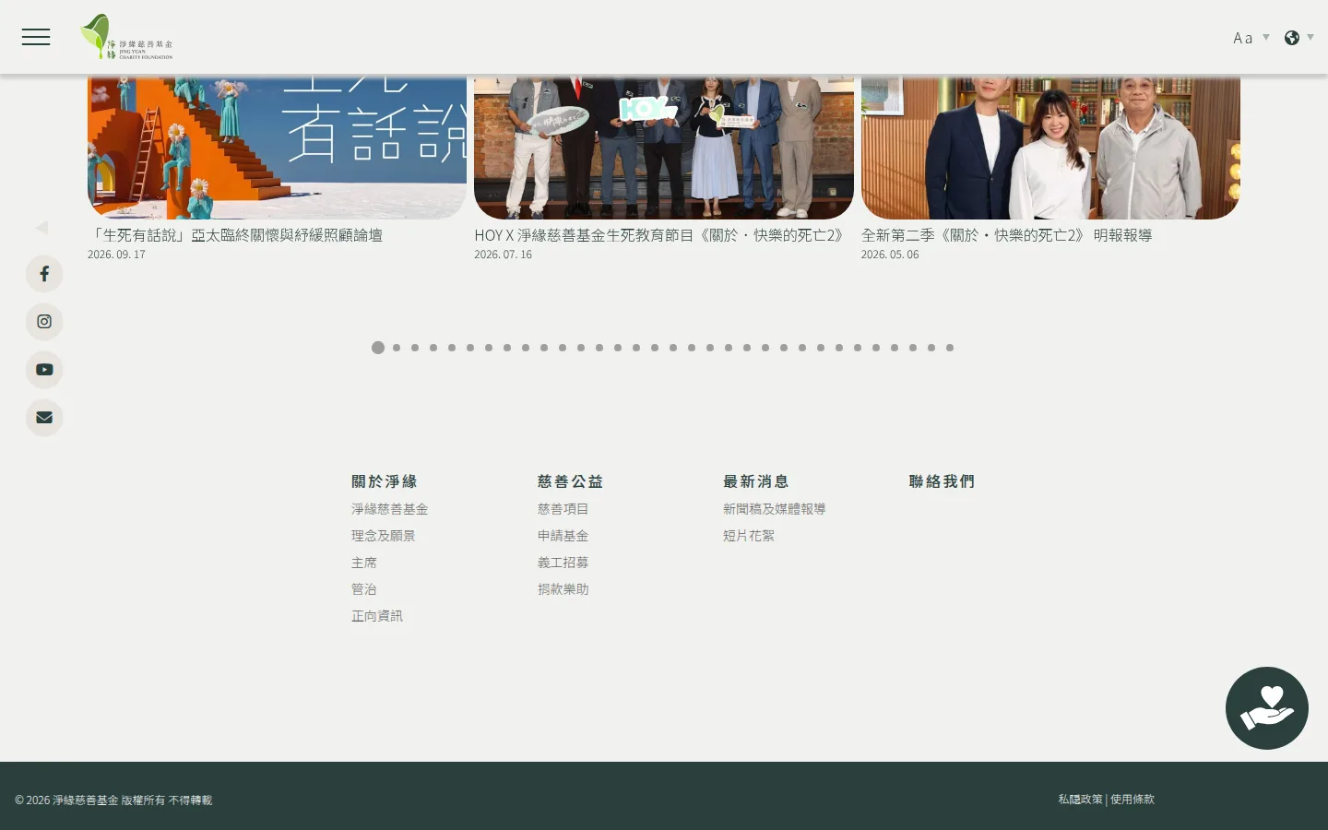The width and height of the screenshot is (1328, 830).
Task: Click the 2026. 09. 17 article date
Action: pos(116,255)
